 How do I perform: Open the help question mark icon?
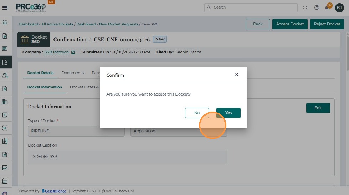[x=317, y=7]
